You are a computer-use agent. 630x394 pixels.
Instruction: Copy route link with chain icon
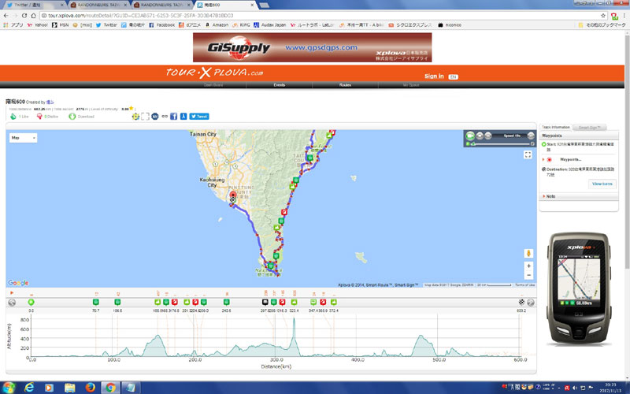(165, 116)
